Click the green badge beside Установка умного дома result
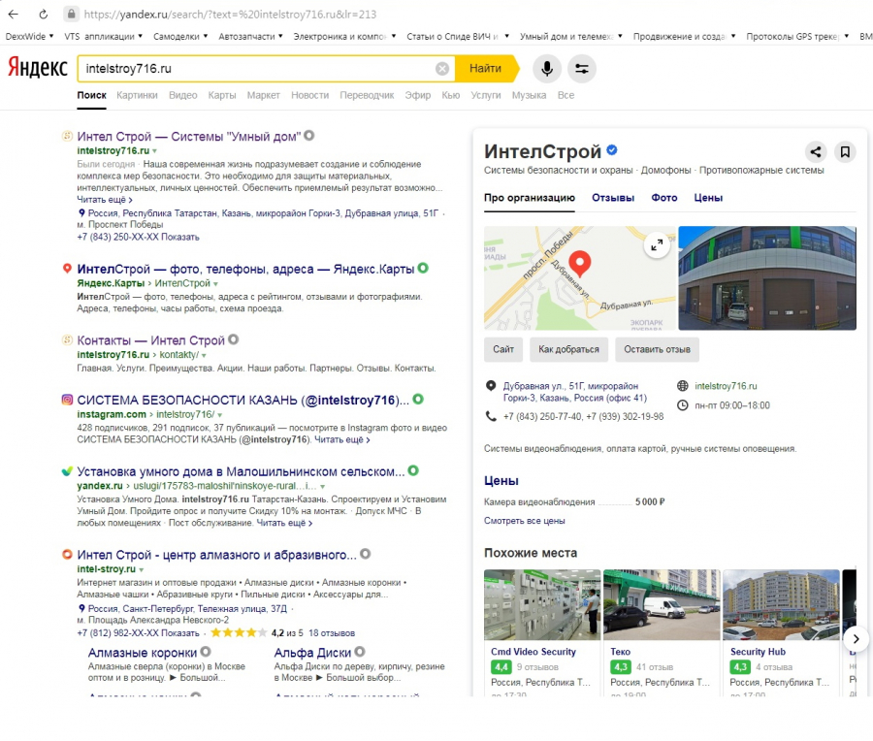 [x=413, y=470]
